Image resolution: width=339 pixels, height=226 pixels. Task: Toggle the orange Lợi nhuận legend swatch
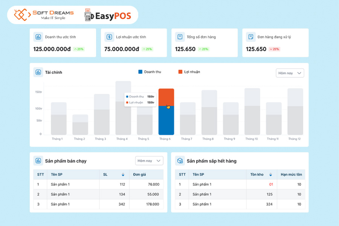tap(181, 72)
